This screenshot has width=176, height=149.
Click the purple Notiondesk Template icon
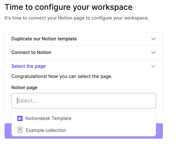coord(20,118)
